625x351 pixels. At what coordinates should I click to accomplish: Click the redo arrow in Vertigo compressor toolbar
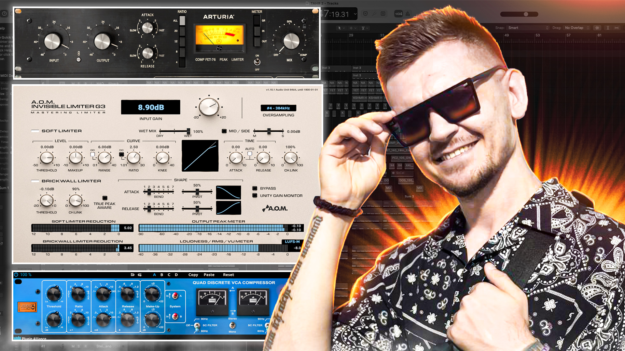coord(140,275)
